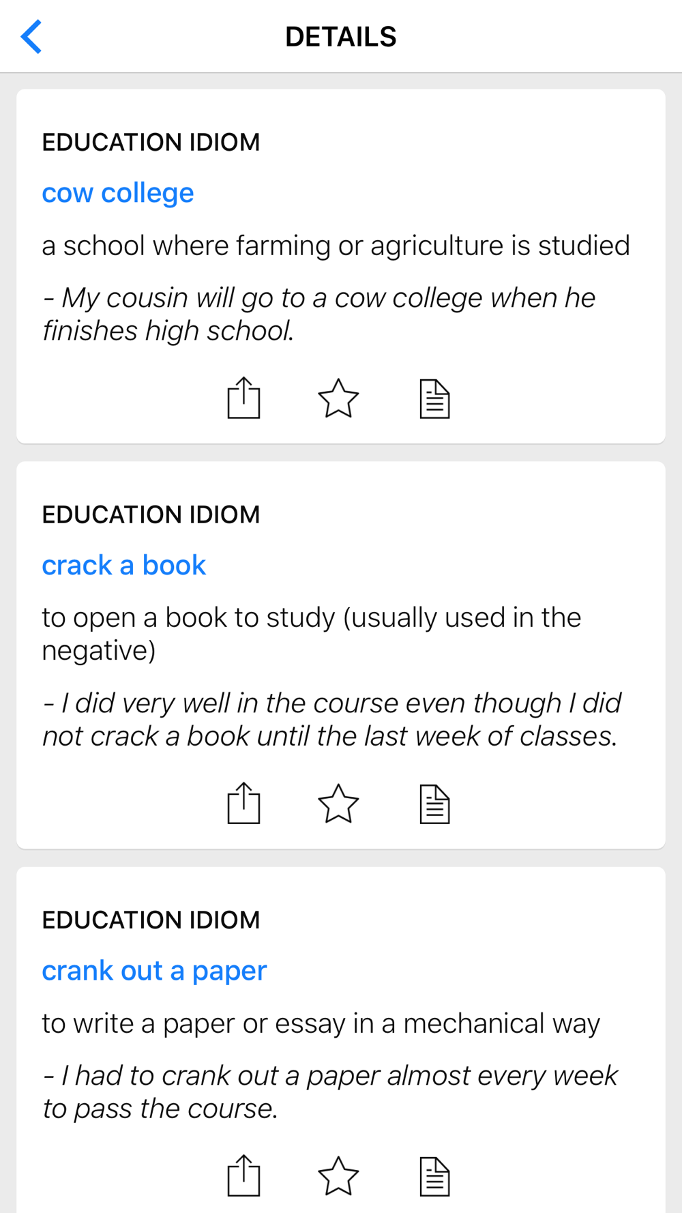Open note for 'crack a book'
Image resolution: width=682 pixels, height=1213 pixels.
pos(434,804)
